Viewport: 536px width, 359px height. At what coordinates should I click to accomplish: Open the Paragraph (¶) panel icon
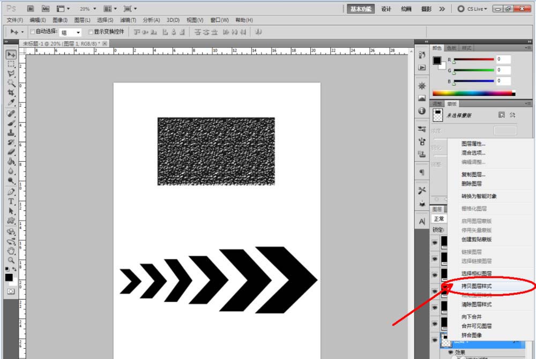[x=422, y=173]
